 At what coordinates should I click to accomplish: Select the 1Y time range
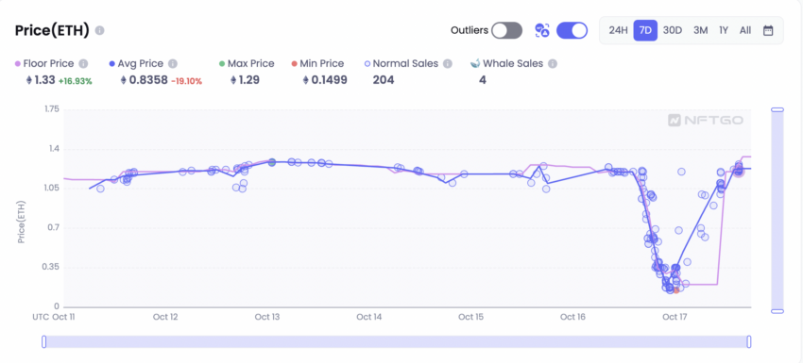(x=724, y=31)
